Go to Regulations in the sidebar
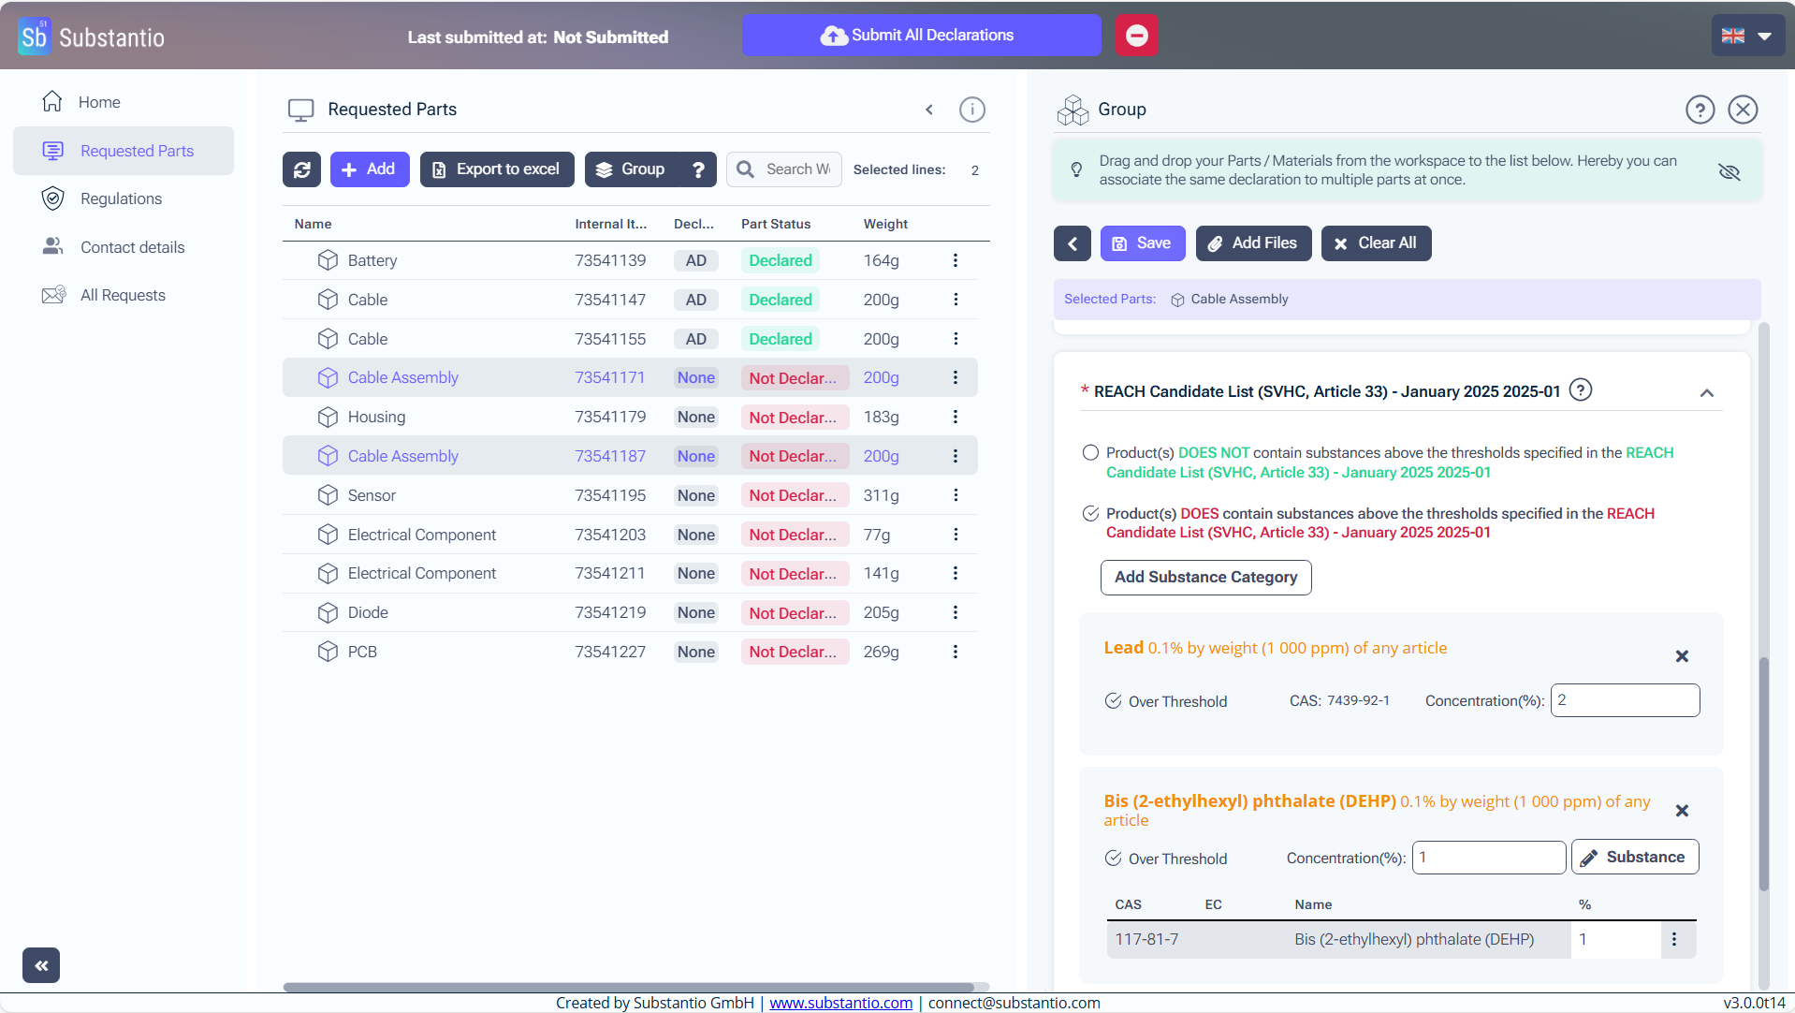This screenshot has height=1013, width=1795. tap(121, 198)
